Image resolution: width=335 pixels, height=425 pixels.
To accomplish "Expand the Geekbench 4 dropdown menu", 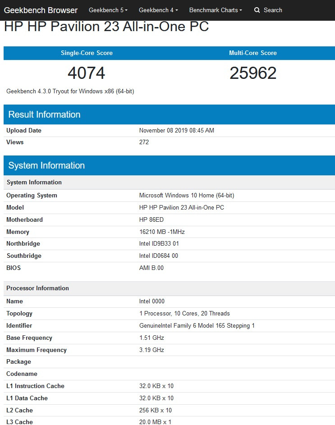I will (x=158, y=10).
